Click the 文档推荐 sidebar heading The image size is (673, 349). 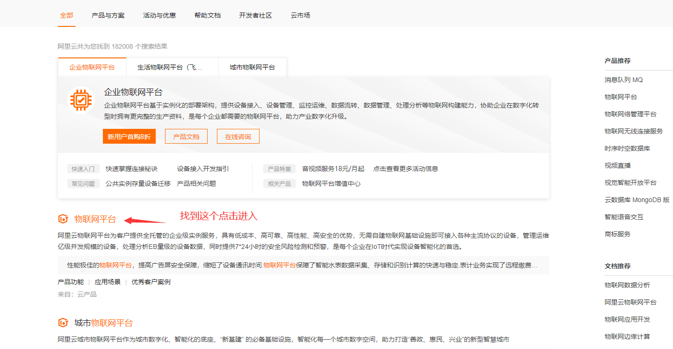coord(617,266)
